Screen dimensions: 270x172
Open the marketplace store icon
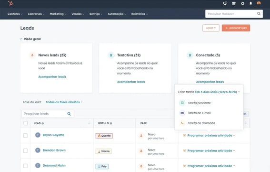coord(234,3)
